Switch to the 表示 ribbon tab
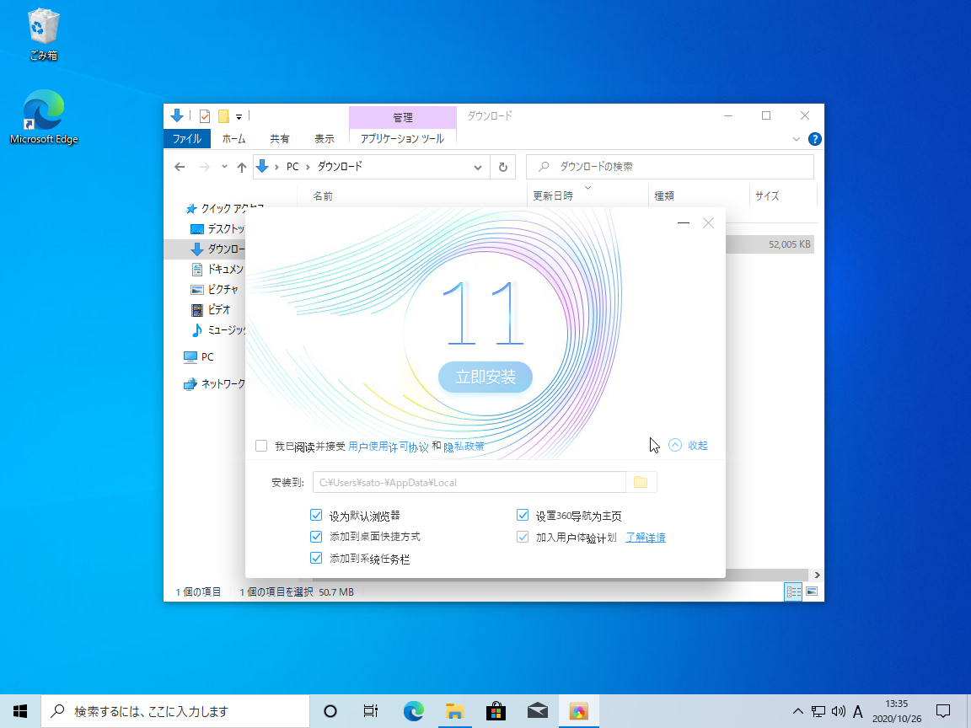971x728 pixels. (x=324, y=139)
